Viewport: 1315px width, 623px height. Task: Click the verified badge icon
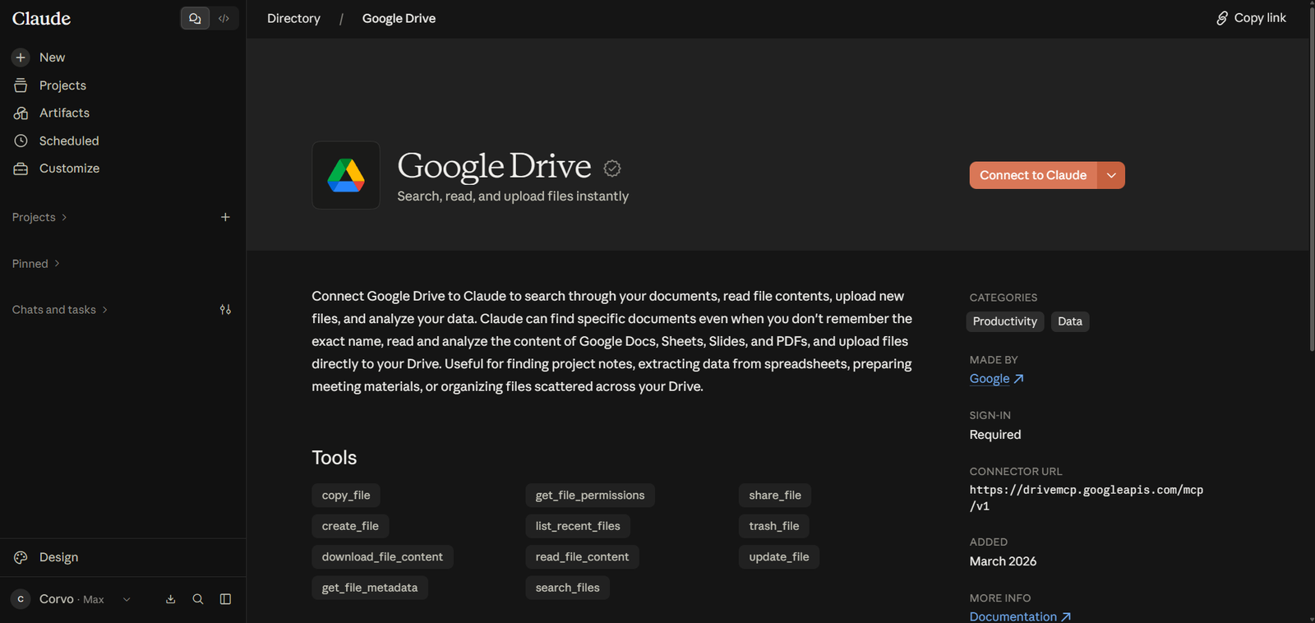coord(612,168)
